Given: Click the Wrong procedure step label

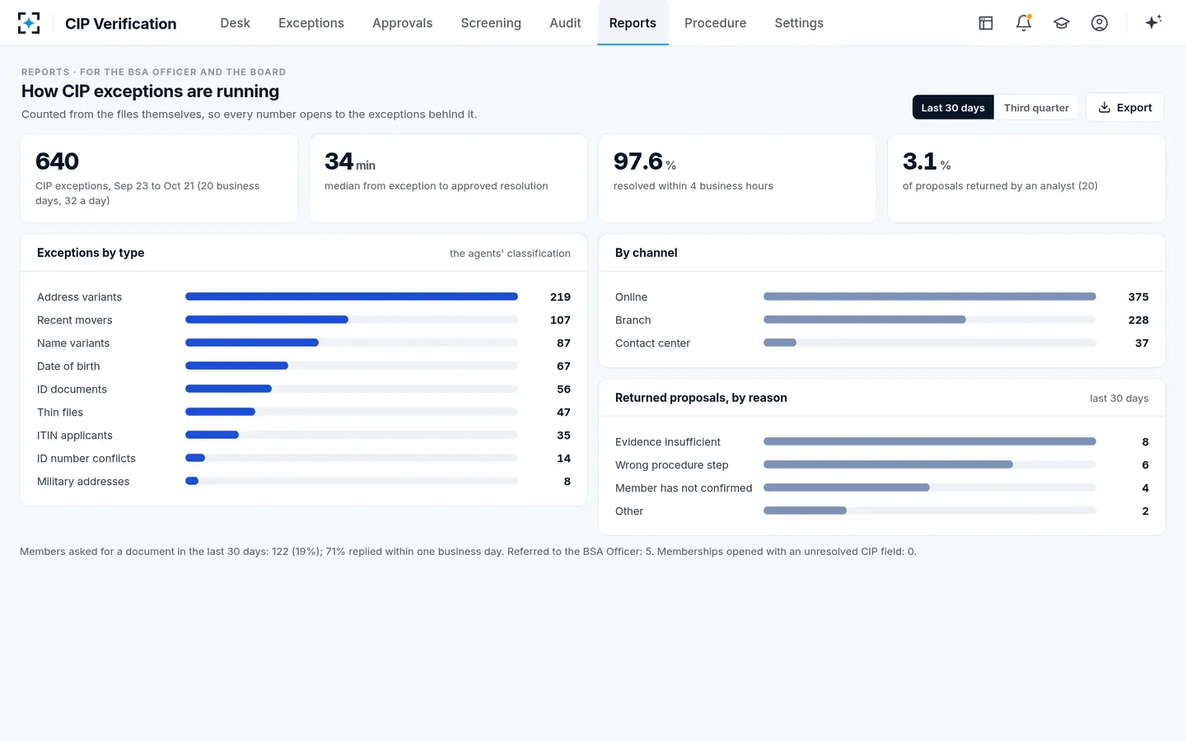Looking at the screenshot, I should click(672, 465).
